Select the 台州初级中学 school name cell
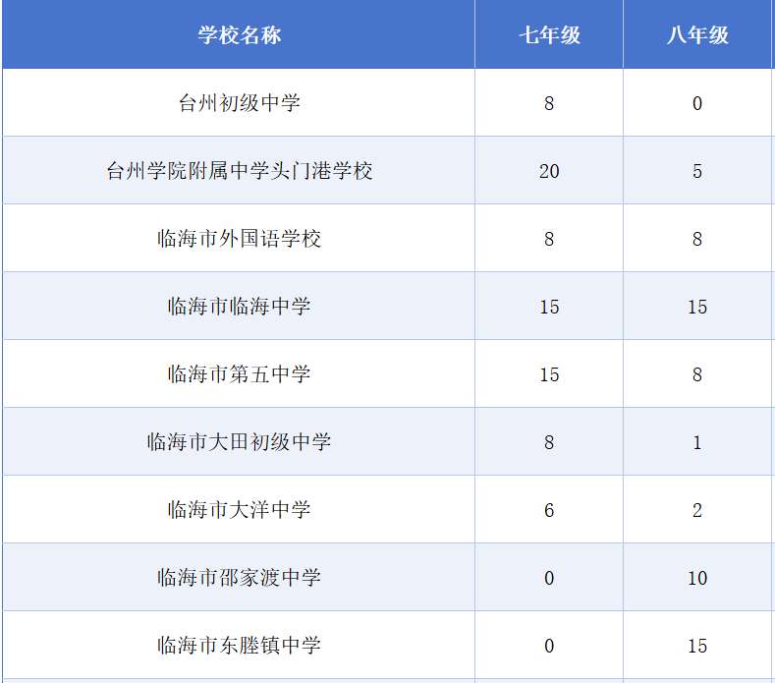Image resolution: width=775 pixels, height=683 pixels. pyautogui.click(x=239, y=103)
